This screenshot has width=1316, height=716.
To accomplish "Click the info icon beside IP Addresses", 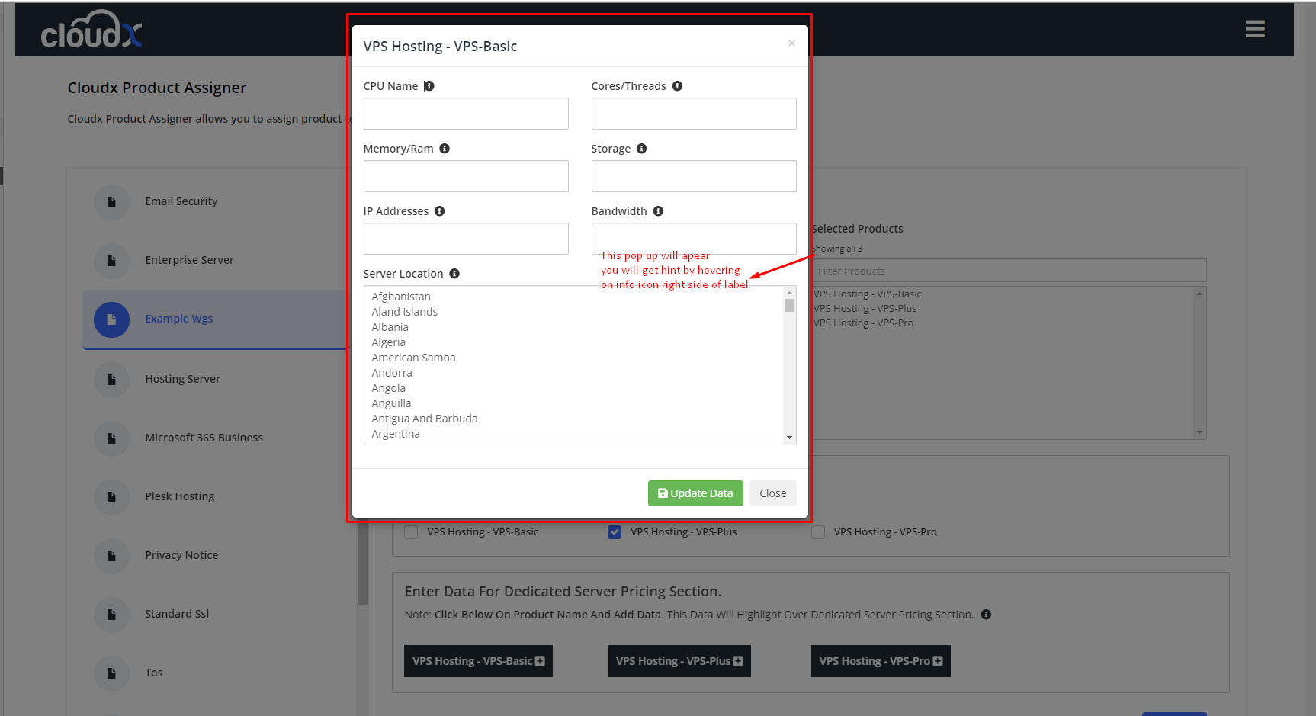I will (439, 211).
